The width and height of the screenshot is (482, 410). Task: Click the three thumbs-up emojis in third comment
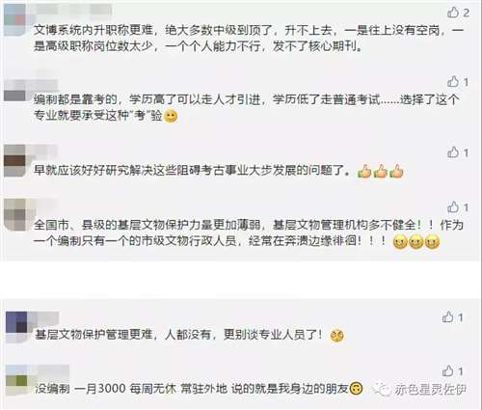point(381,171)
